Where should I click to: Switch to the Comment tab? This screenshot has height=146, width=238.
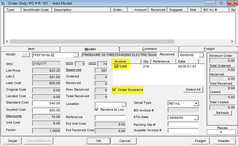click(x=149, y=49)
